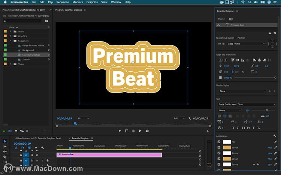Open Full playback resolution dropdown
The height and width of the screenshot is (175, 281).
click(179, 118)
